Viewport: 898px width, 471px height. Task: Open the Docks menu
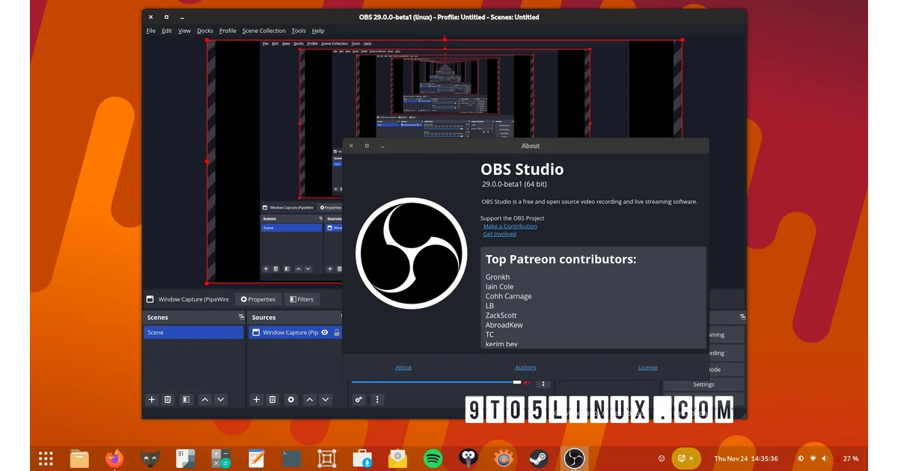205,31
